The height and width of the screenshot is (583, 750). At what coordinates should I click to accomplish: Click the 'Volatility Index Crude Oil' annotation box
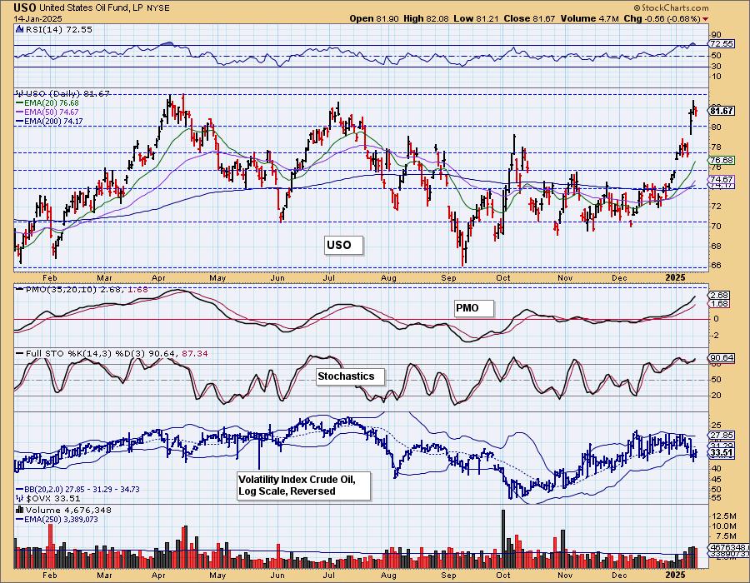pyautogui.click(x=303, y=486)
